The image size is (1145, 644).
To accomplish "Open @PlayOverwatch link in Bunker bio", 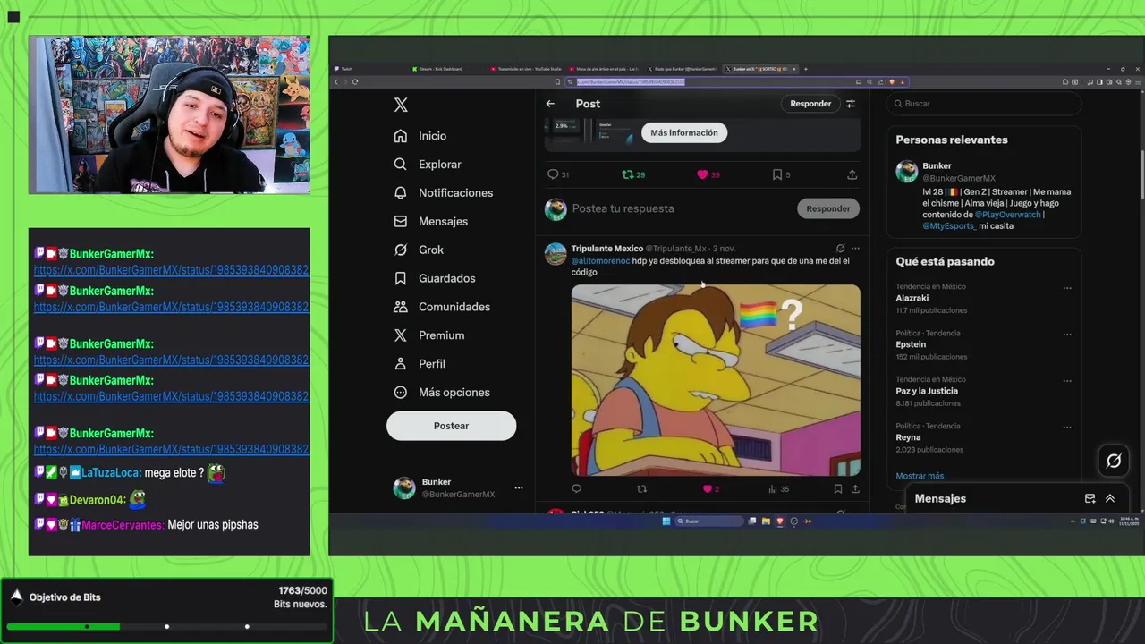I will pos(1007,215).
